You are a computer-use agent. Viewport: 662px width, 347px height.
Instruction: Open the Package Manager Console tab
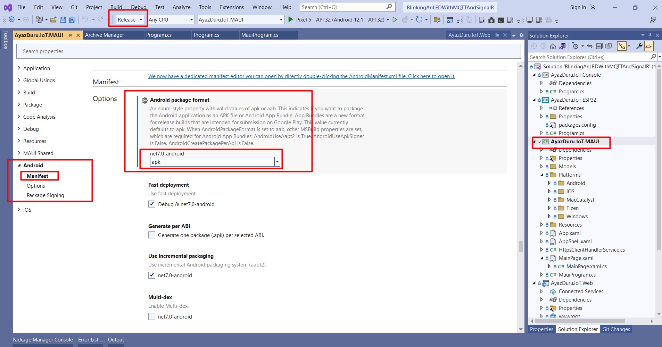click(43, 340)
